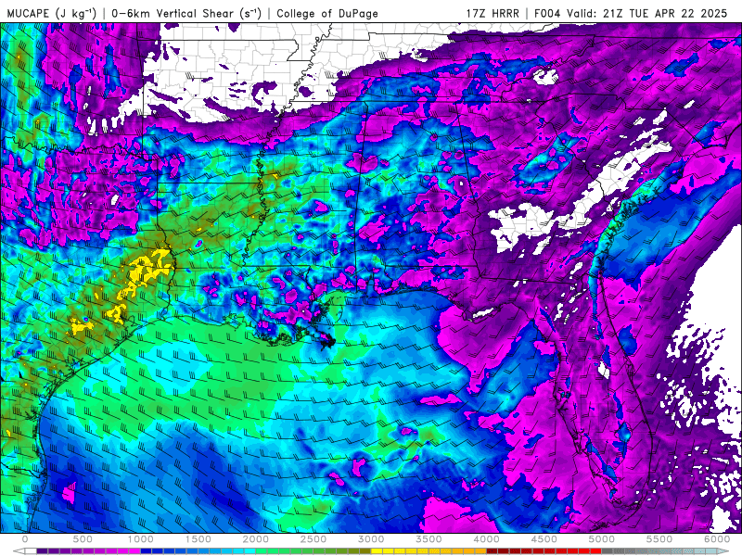Click the 4500 value on the color scale
The height and width of the screenshot is (556, 742).
(x=544, y=539)
